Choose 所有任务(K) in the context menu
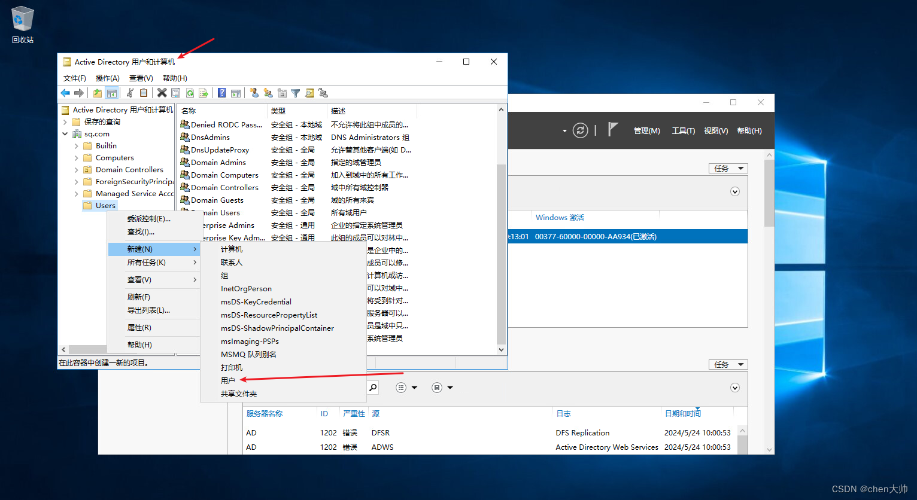Viewport: 917px width, 500px height. coord(153,263)
